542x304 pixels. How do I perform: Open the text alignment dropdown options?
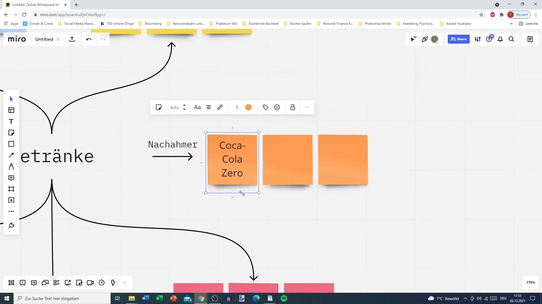208,107
